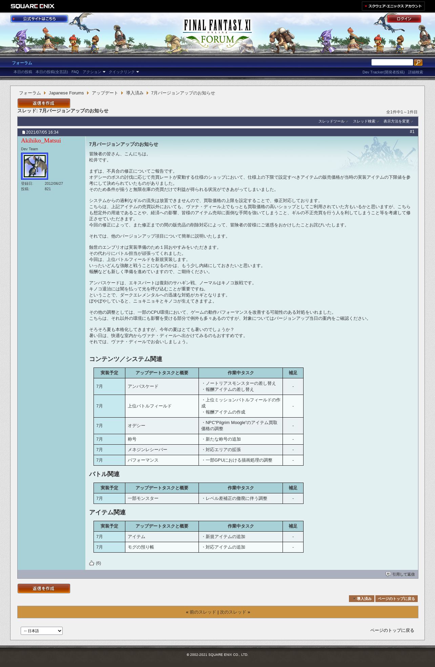Click the 上位バトルフィールド table cell
Viewport: 435px width, 667px height.
tap(162, 406)
